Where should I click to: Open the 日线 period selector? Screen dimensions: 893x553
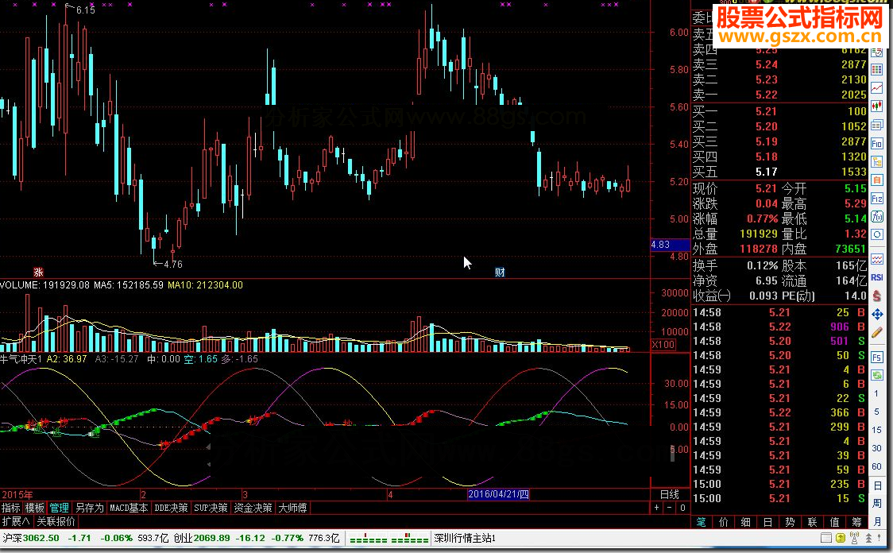click(670, 494)
